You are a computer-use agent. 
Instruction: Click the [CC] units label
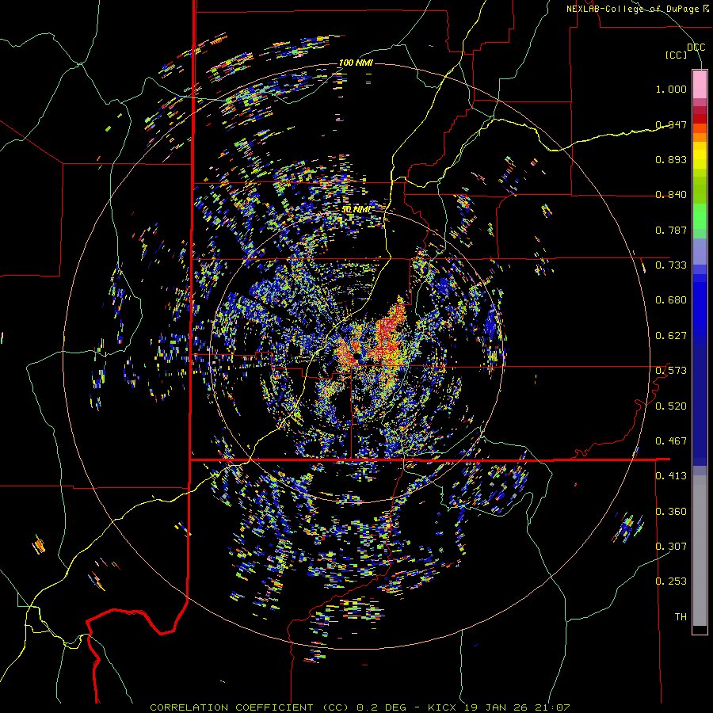coord(677,55)
